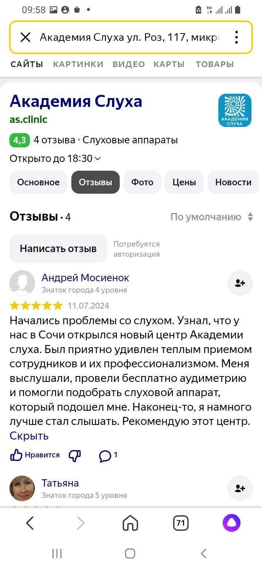Like Андрей Мосиенок's review
262x569 pixels.
(x=35, y=455)
